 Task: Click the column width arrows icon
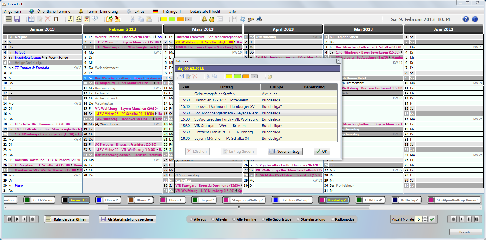click(234, 19)
